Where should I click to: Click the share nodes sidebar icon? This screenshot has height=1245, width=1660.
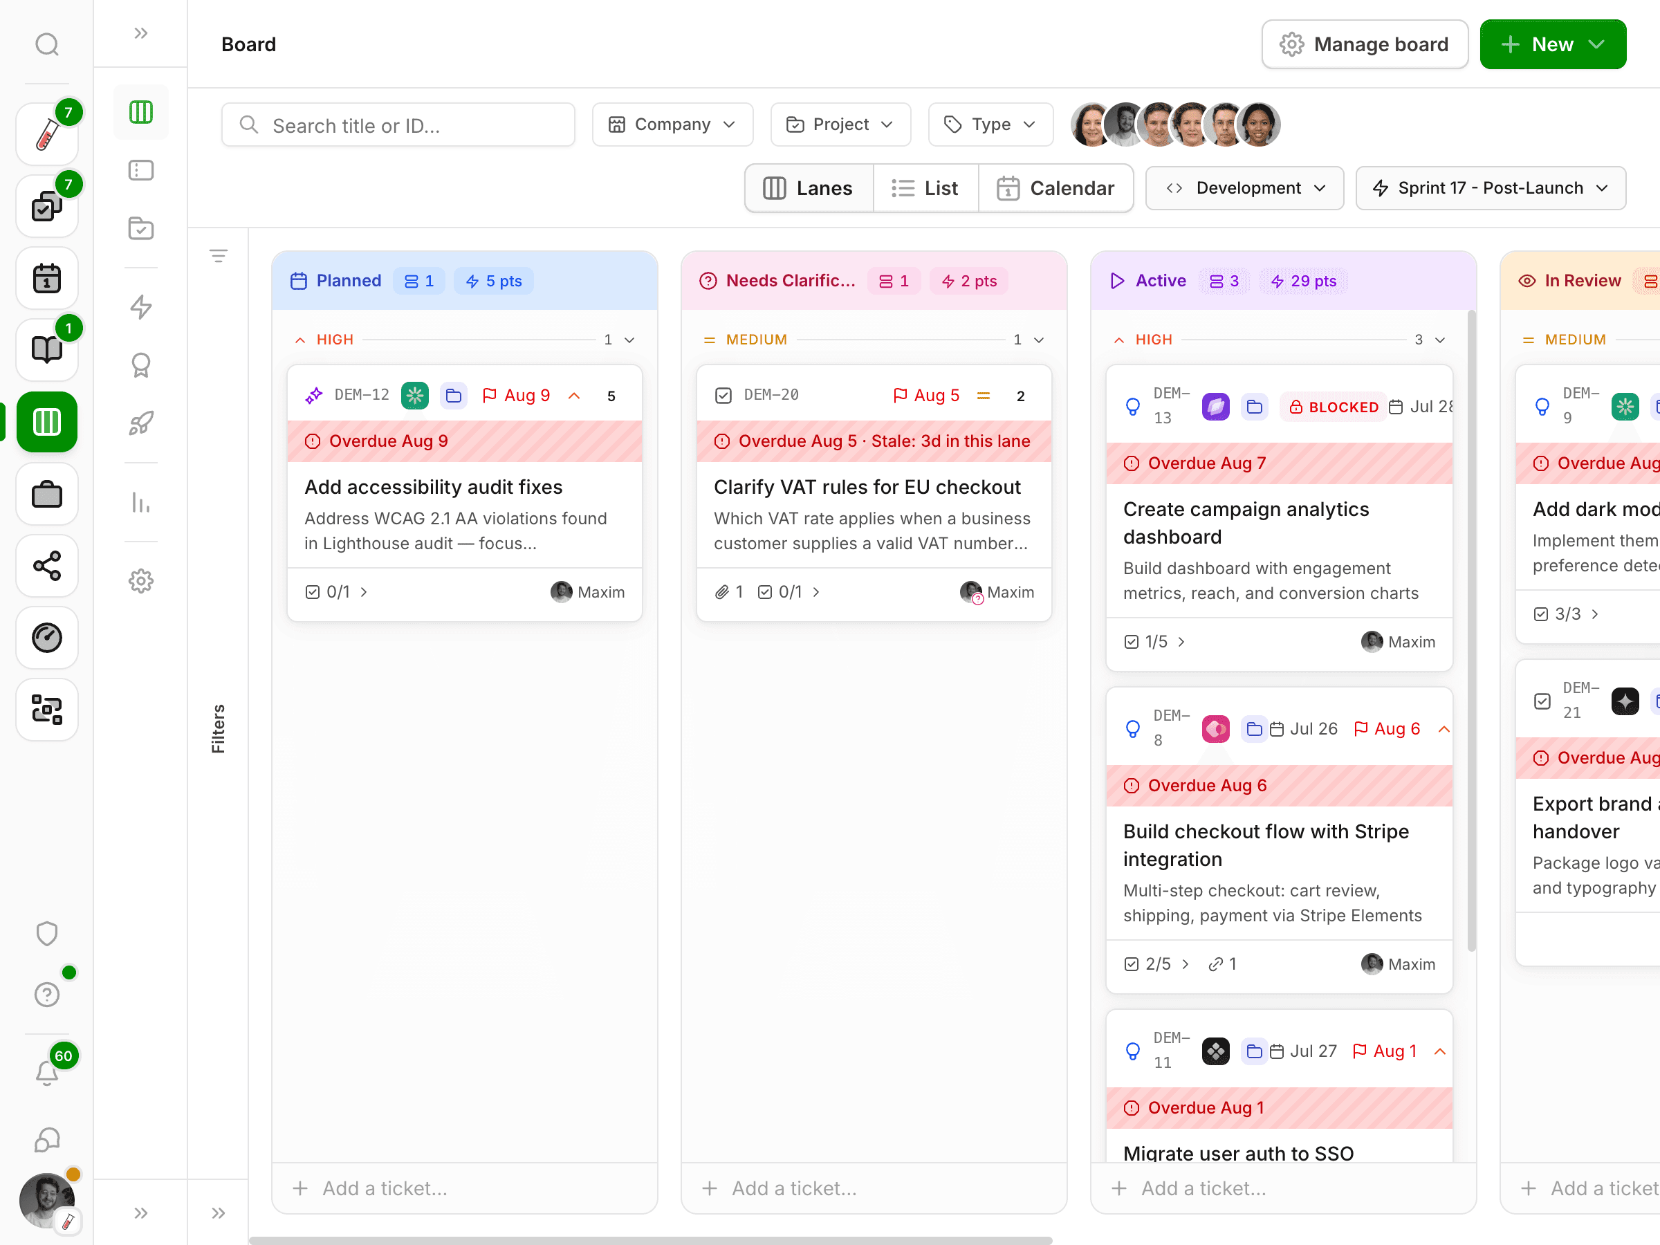tap(46, 566)
